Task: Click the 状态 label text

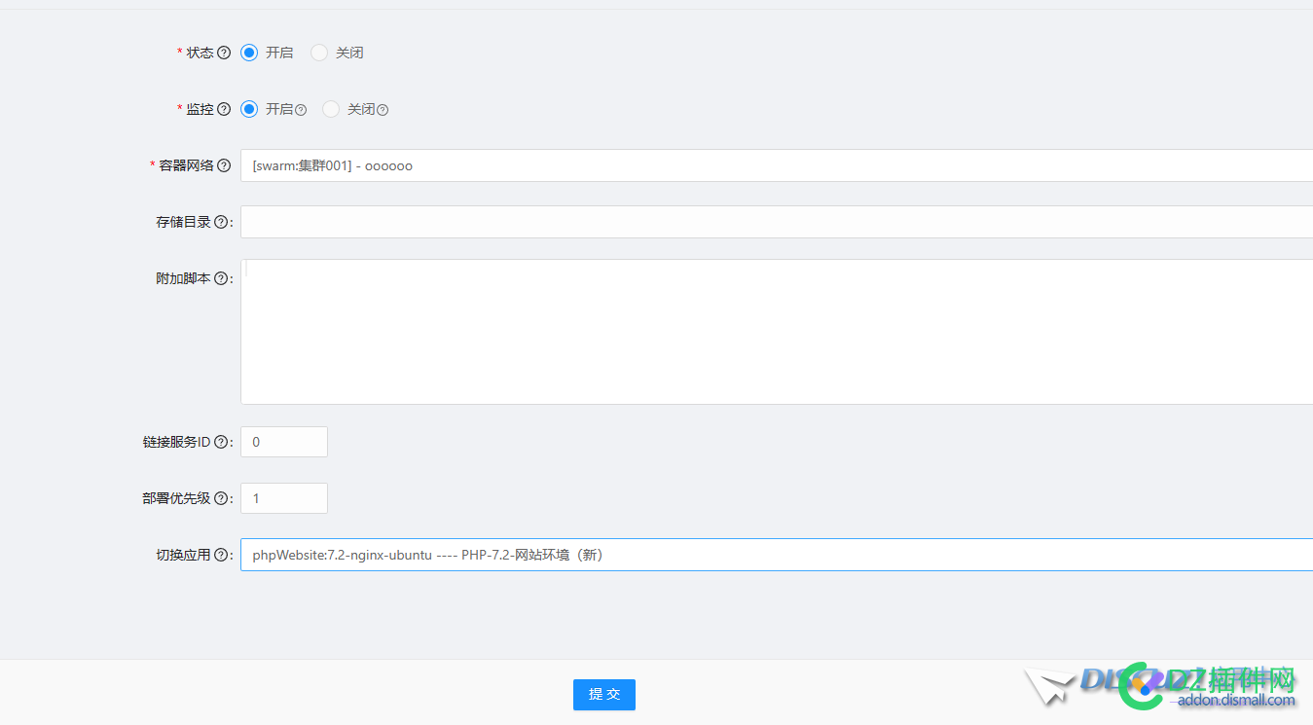Action: tap(200, 53)
